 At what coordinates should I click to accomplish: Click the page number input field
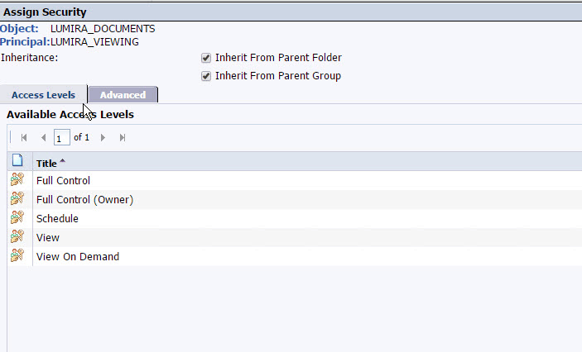pos(61,137)
